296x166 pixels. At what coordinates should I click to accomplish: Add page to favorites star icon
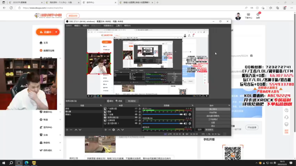click(263, 8)
